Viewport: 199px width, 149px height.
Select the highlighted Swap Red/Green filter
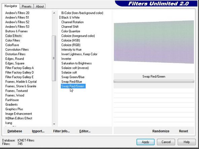pos(73,86)
